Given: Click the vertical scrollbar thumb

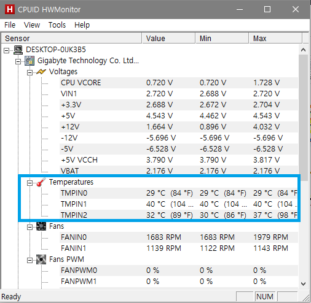Looking at the screenshot, I should [x=303, y=118].
